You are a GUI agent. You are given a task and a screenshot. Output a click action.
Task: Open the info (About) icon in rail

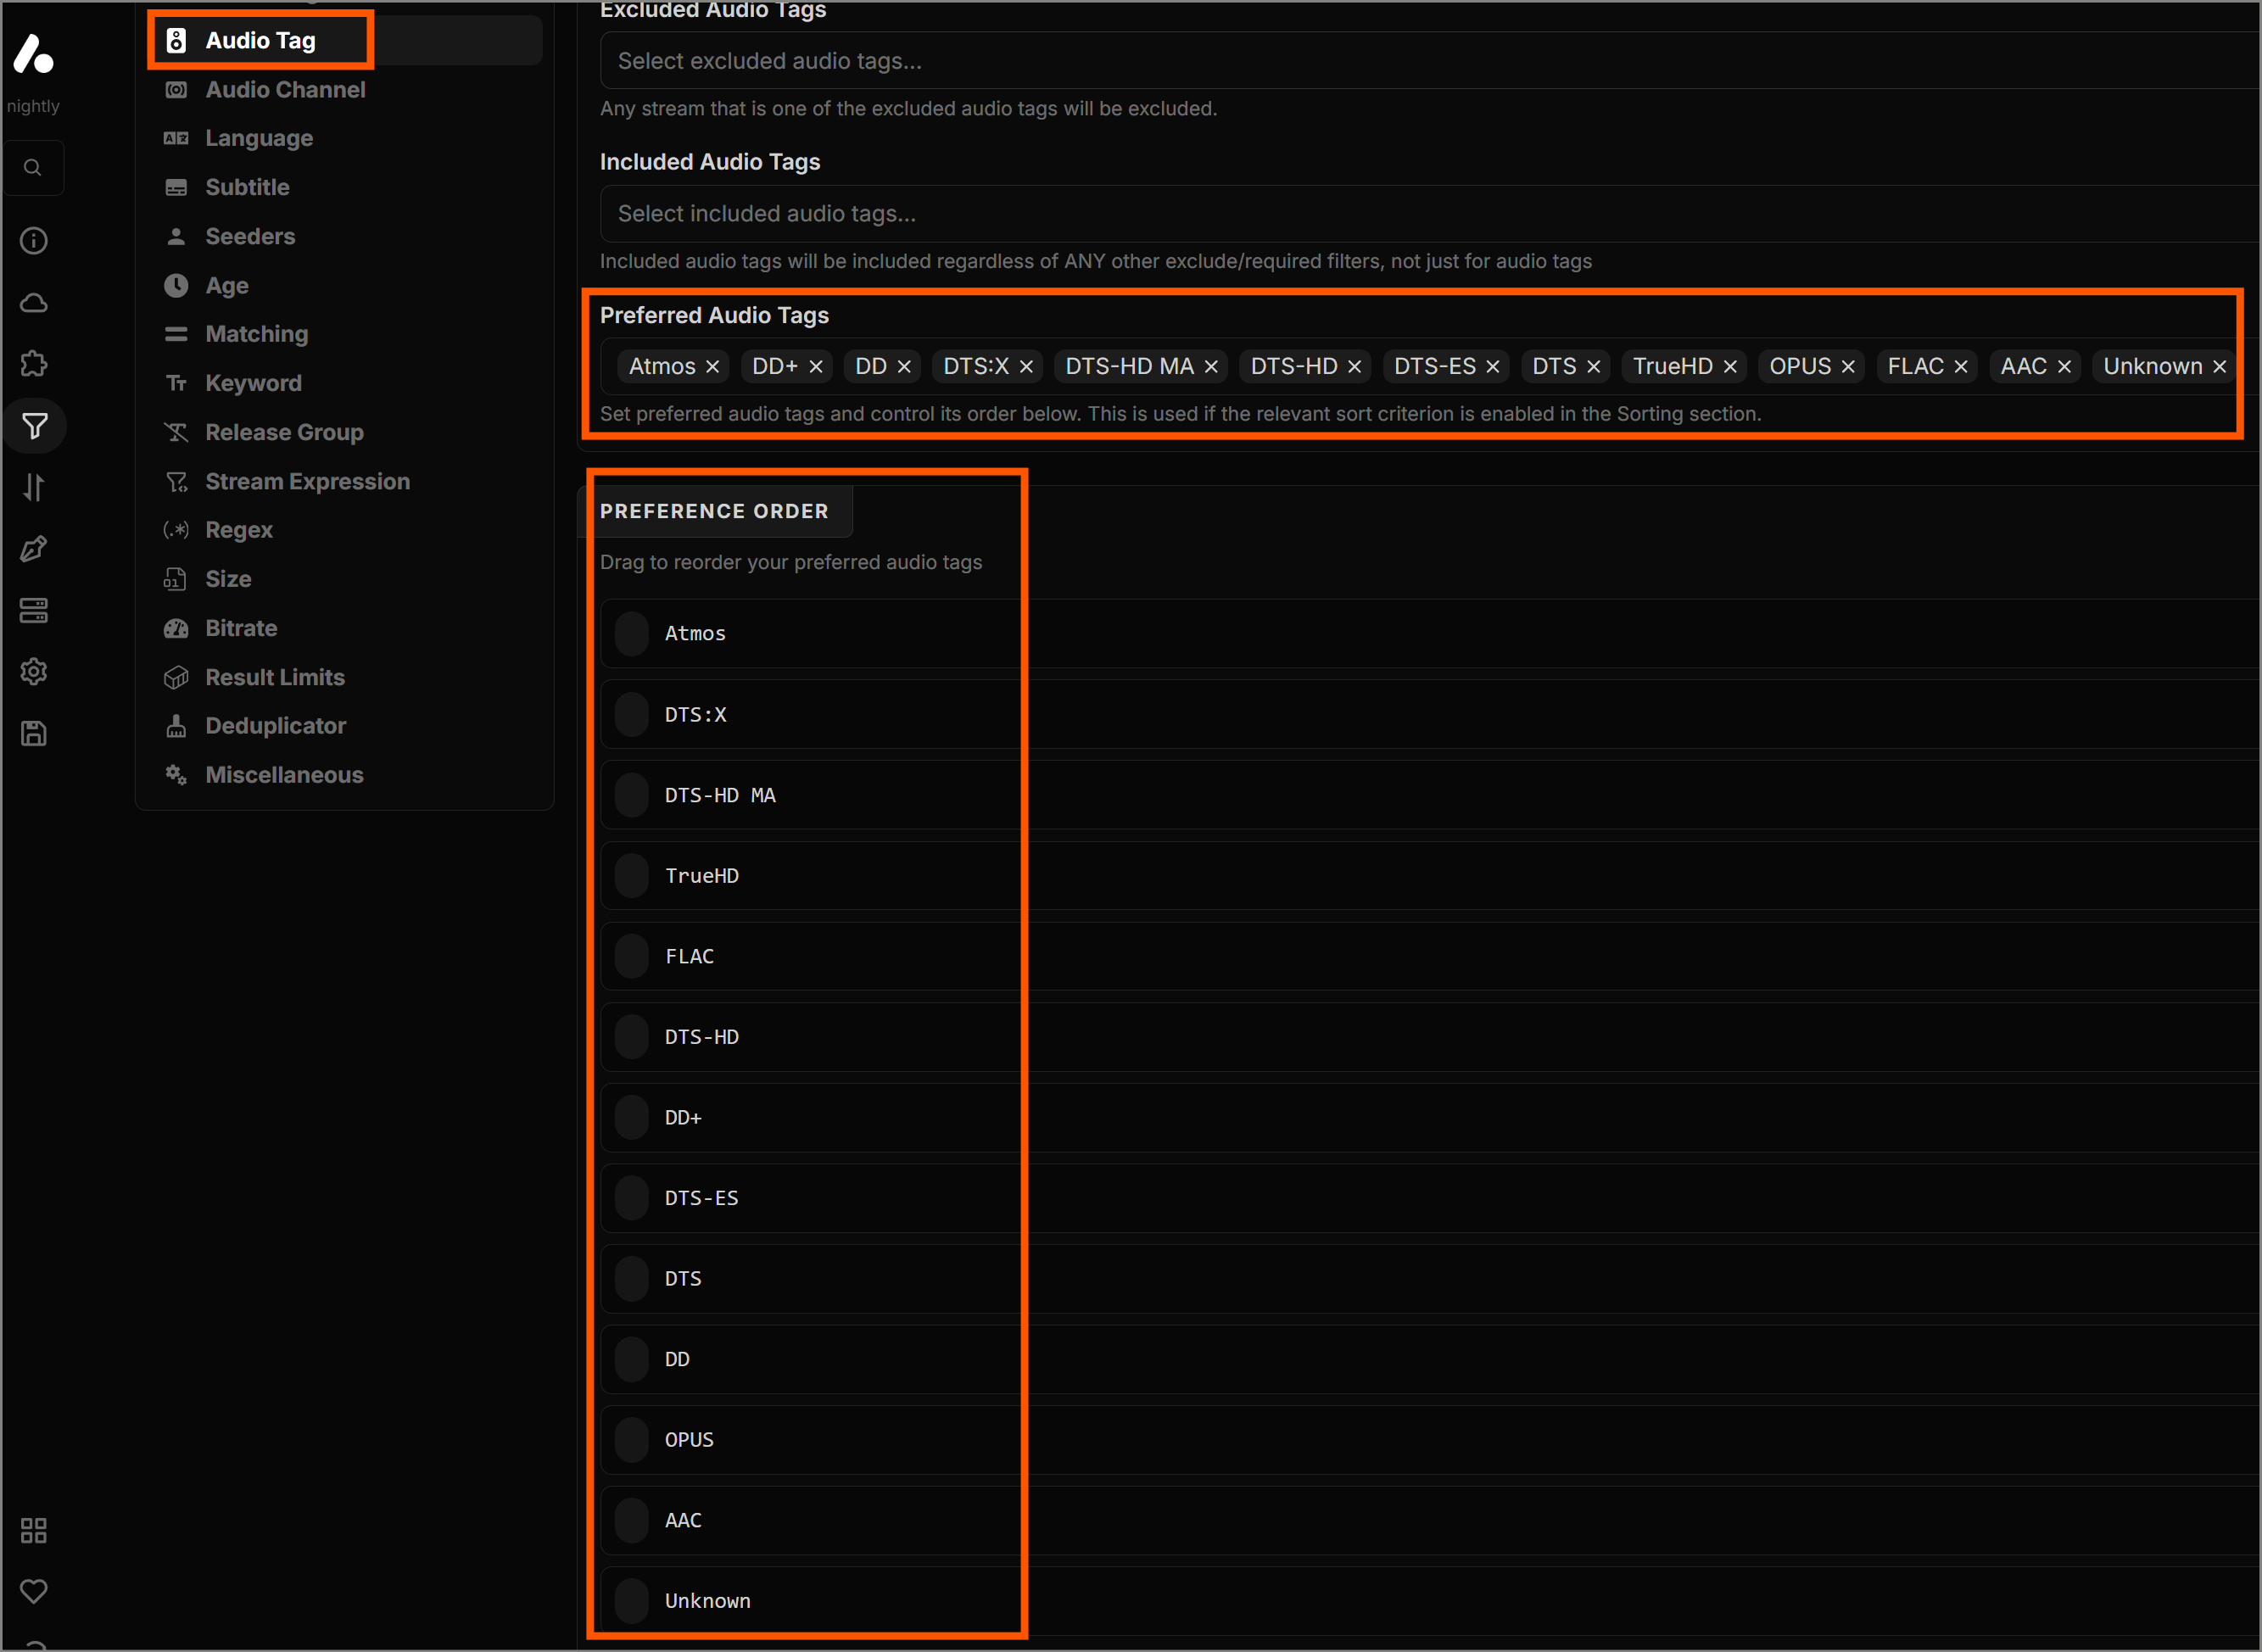34,241
